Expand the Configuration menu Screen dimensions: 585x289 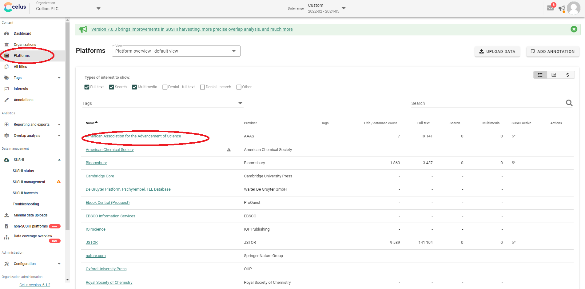pyautogui.click(x=59, y=264)
